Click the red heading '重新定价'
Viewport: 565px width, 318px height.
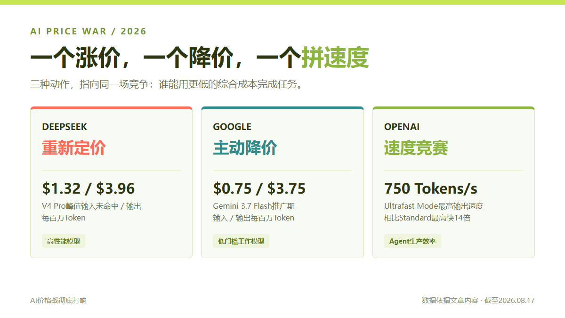[x=74, y=148]
